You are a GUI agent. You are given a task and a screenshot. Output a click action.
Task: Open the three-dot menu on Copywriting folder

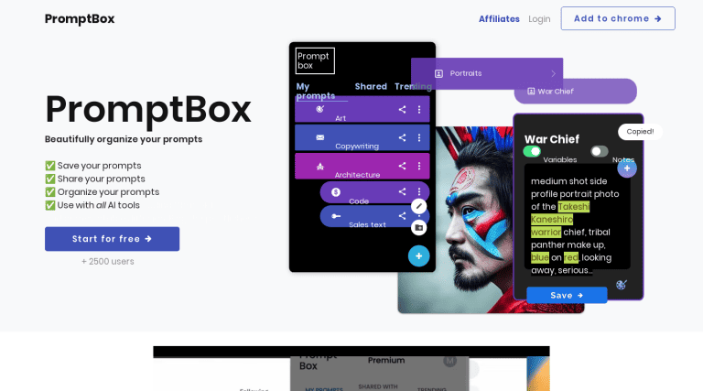point(419,137)
